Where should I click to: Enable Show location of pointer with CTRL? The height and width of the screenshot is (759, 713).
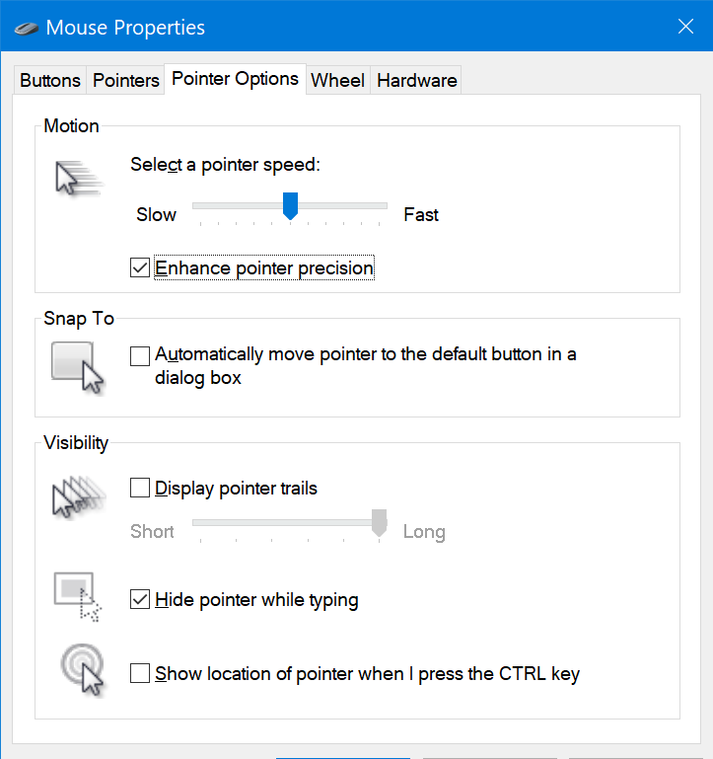(x=141, y=674)
